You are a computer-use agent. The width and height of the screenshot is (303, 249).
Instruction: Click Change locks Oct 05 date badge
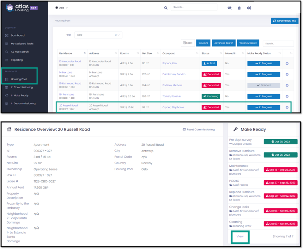[x=281, y=211]
